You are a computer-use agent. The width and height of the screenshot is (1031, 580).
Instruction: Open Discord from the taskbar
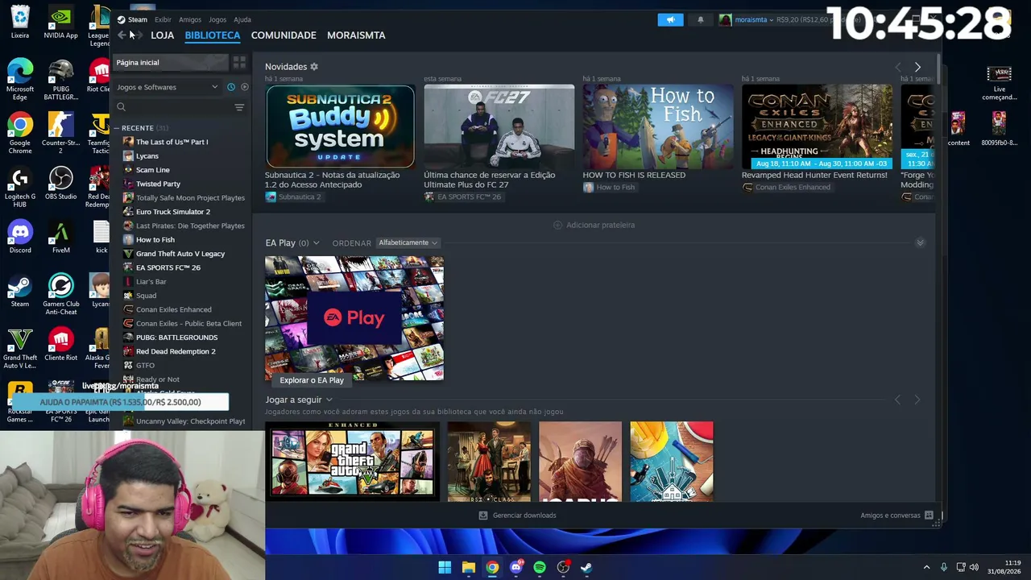(x=516, y=567)
